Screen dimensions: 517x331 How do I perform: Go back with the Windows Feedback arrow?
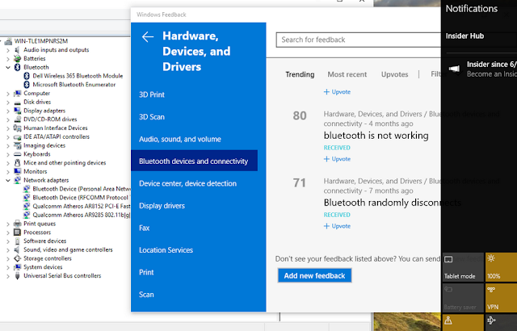click(x=148, y=37)
